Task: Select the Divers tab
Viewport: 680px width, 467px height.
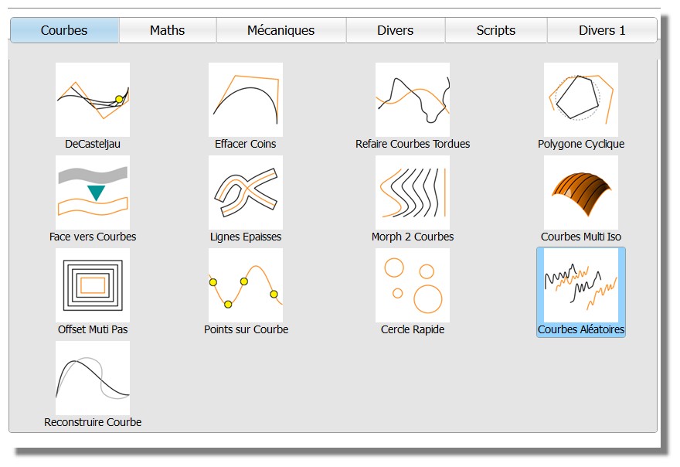Action: (395, 30)
